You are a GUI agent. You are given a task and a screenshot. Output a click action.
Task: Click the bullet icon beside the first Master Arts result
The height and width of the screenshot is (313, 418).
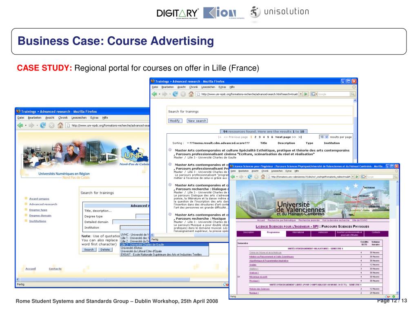point(170,150)
